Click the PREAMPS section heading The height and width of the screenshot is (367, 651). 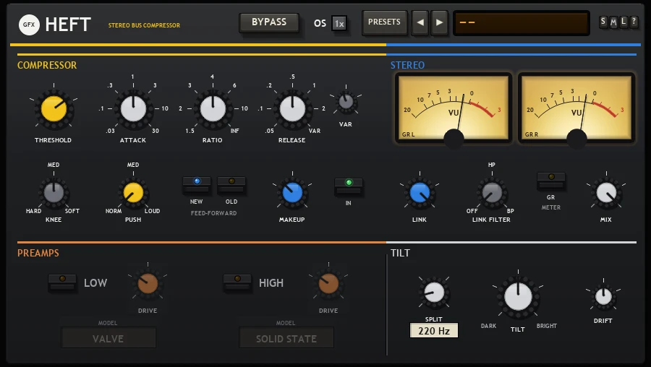(x=38, y=253)
